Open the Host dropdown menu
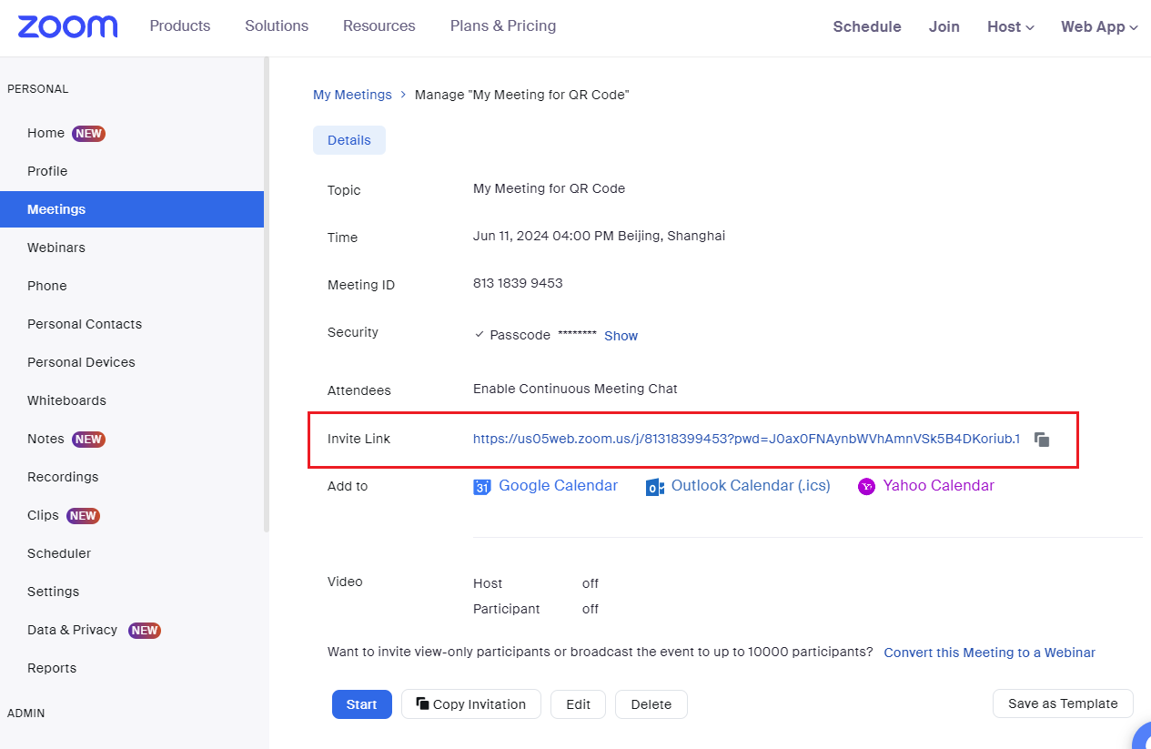This screenshot has height=749, width=1151. click(1011, 27)
